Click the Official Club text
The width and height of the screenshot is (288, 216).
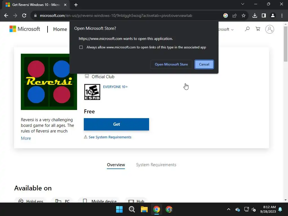103,76
